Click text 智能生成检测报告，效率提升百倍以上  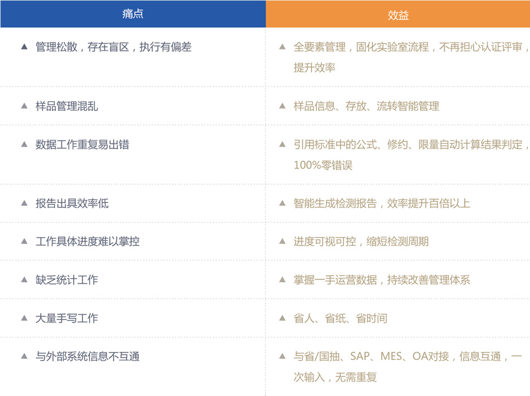pyautogui.click(x=382, y=203)
